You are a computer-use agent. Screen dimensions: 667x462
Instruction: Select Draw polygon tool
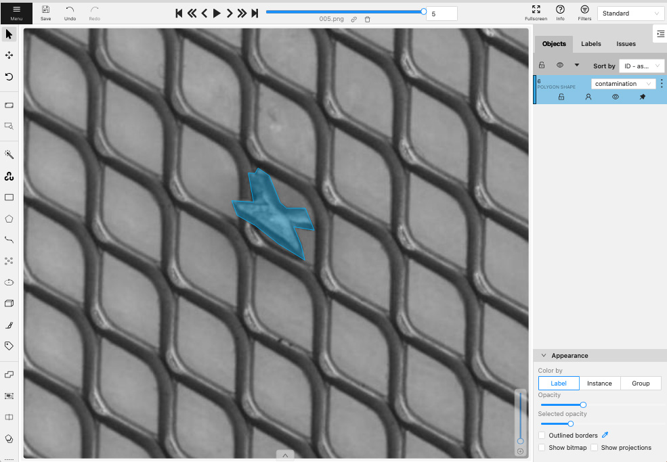tap(9, 218)
